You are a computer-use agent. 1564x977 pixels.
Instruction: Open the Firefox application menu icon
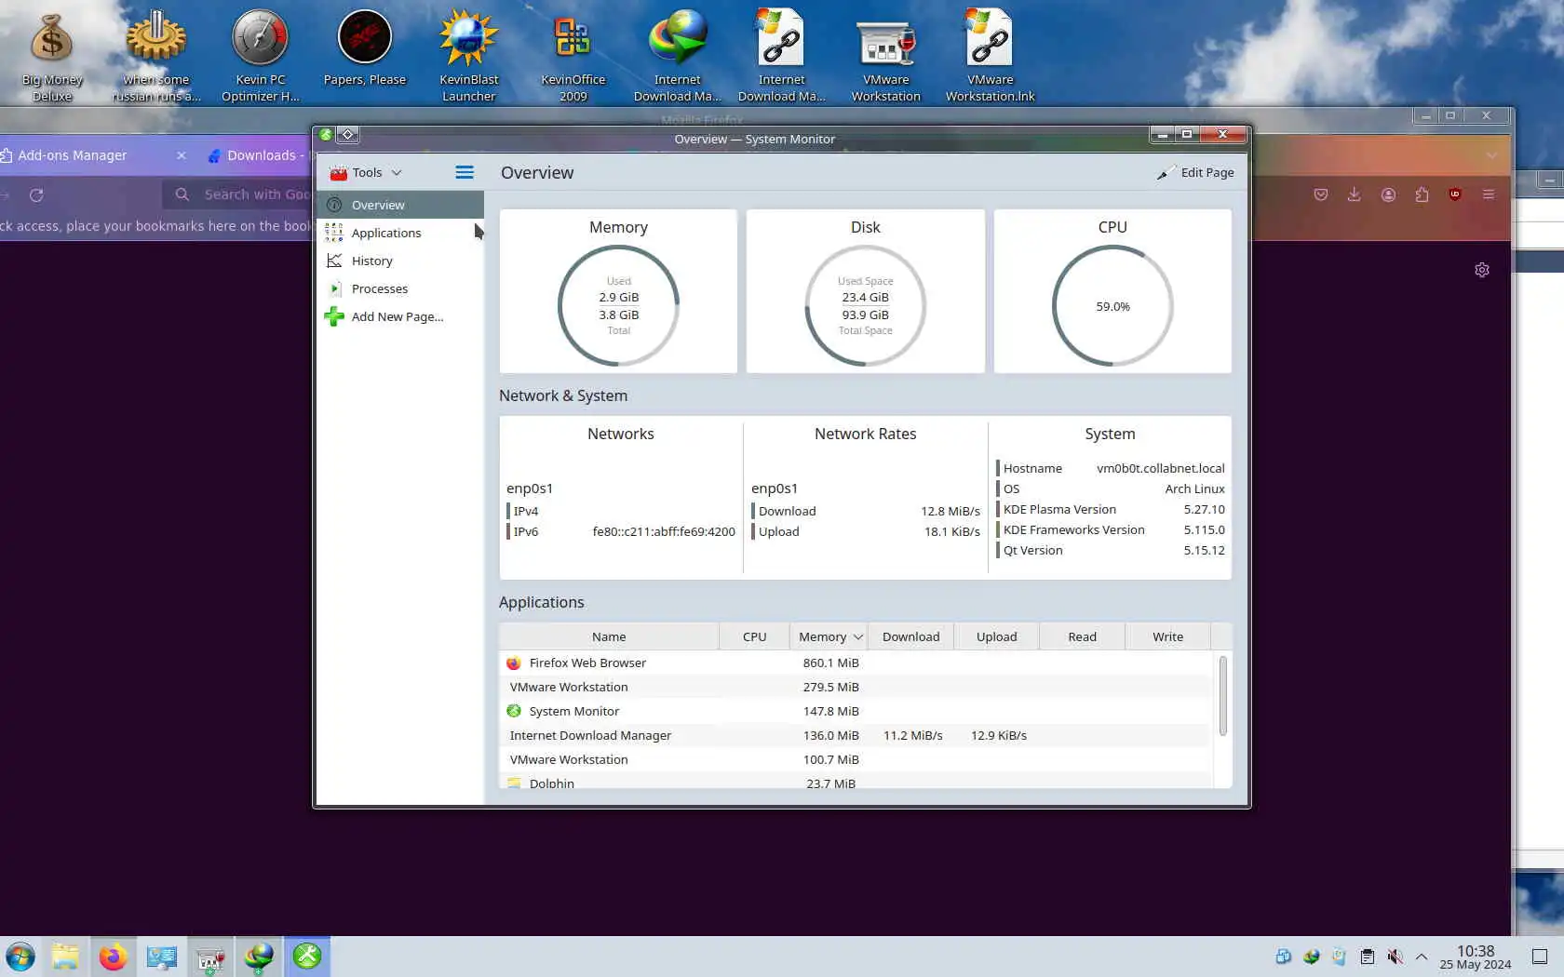(1489, 194)
